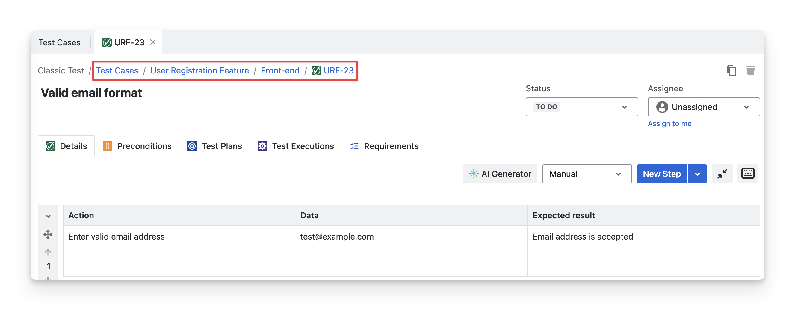Viewport: 795px width, 310px height.
Task: Expand the New Step options arrow
Action: coord(697,174)
